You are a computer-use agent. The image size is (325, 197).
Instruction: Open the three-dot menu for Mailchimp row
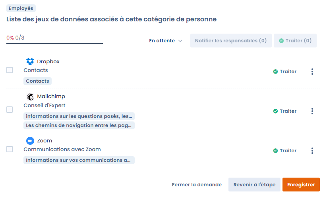pyautogui.click(x=312, y=111)
